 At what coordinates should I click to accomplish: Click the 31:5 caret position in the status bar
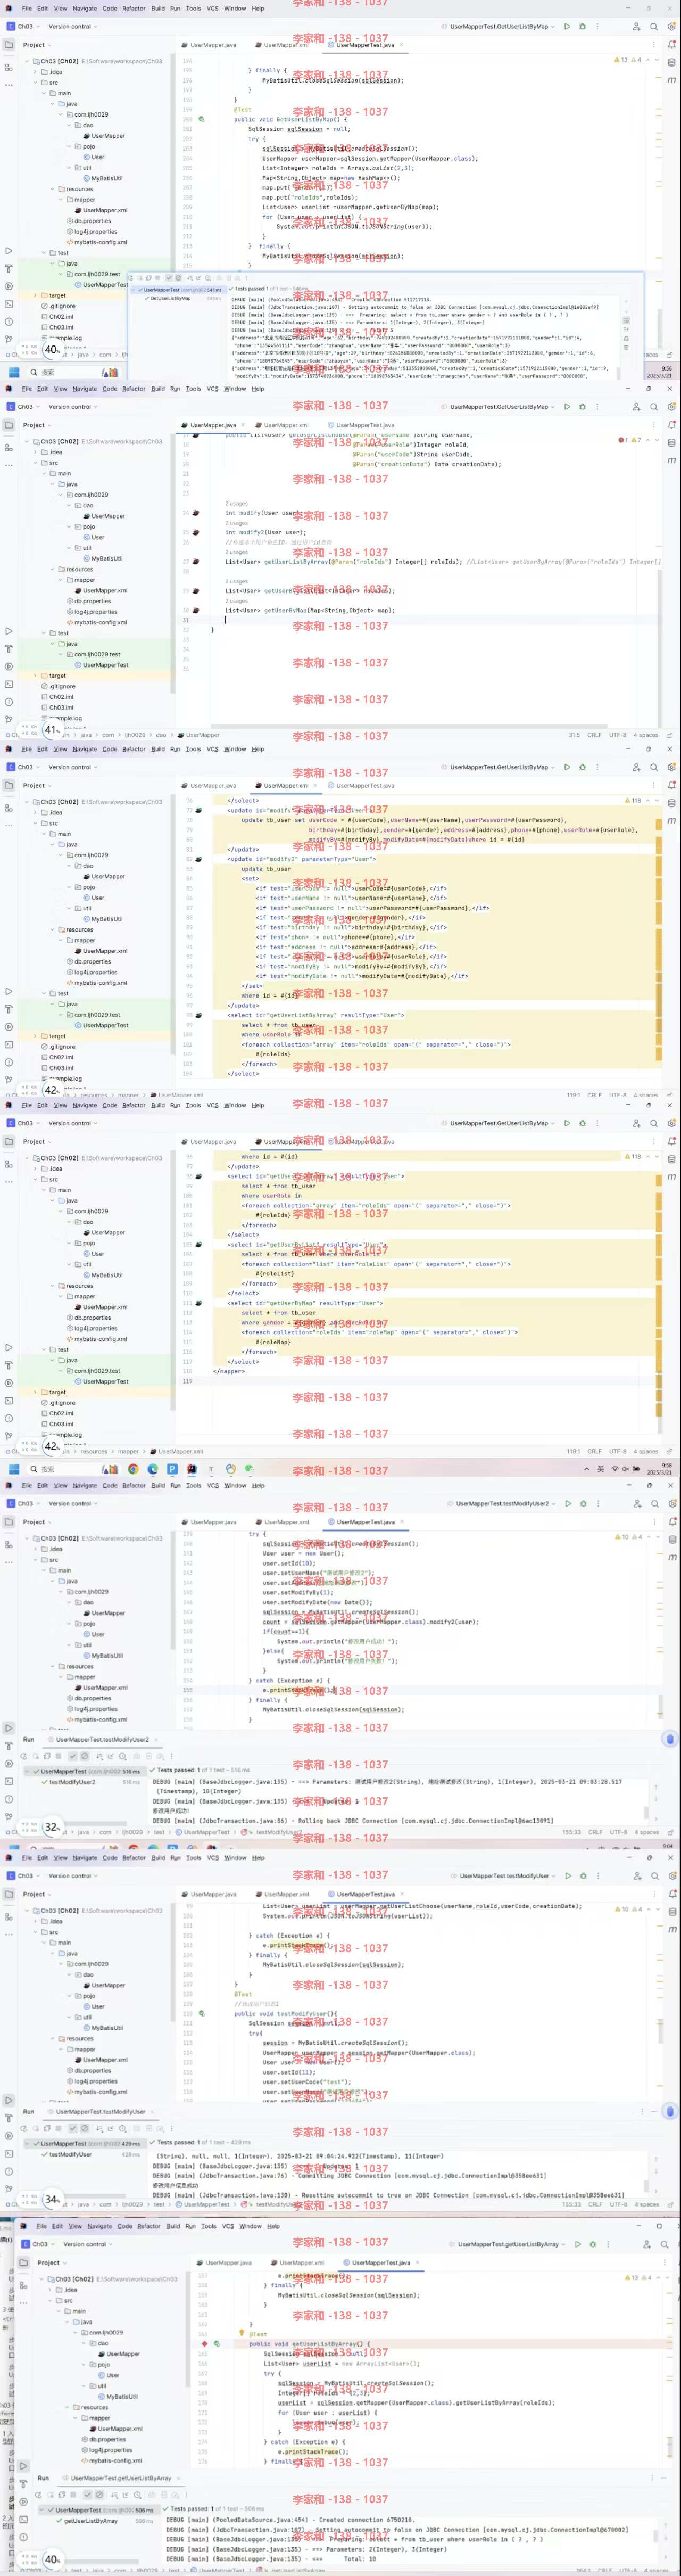574,735
